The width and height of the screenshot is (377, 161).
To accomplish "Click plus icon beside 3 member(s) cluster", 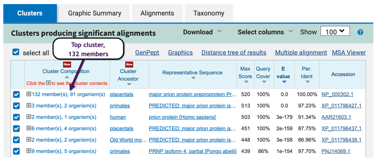I will [x=29, y=106].
